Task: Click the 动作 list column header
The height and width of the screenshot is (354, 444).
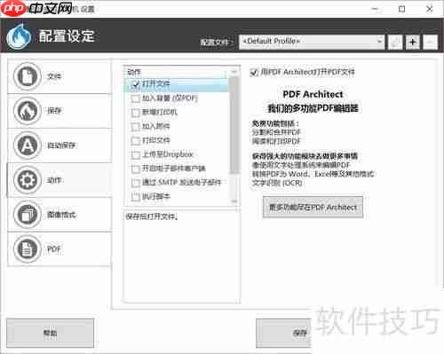Action: click(x=177, y=72)
